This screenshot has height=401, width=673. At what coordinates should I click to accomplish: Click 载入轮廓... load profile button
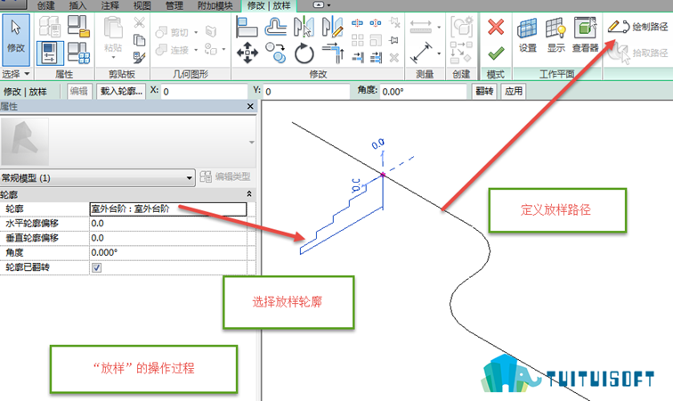(x=121, y=91)
